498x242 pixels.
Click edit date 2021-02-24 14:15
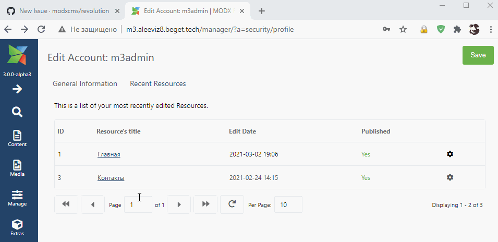(x=254, y=178)
